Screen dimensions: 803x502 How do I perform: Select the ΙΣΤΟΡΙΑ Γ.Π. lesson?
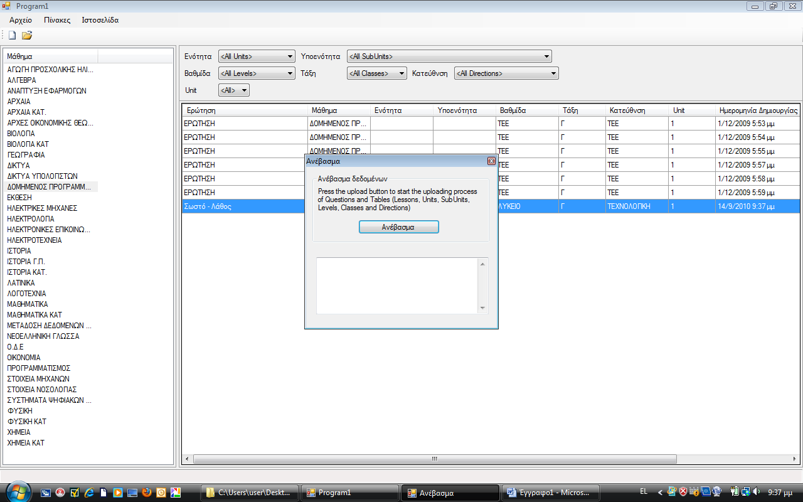(26, 262)
